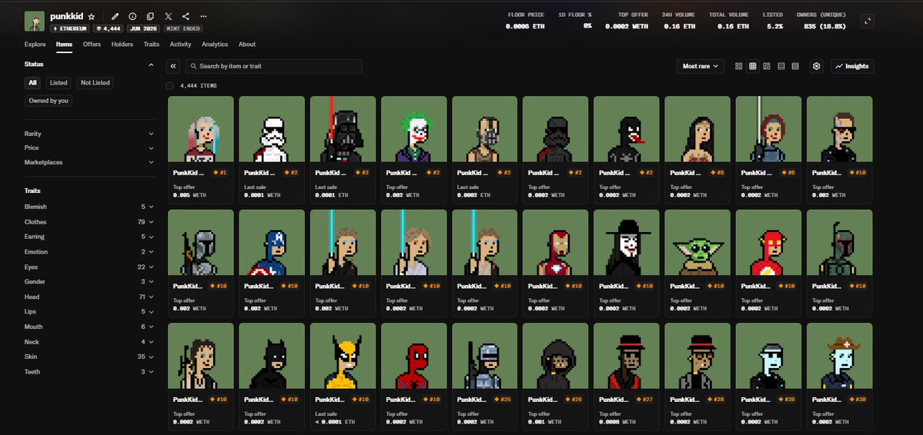923x435 pixels.
Task: Open the Traits tab
Action: tap(152, 44)
